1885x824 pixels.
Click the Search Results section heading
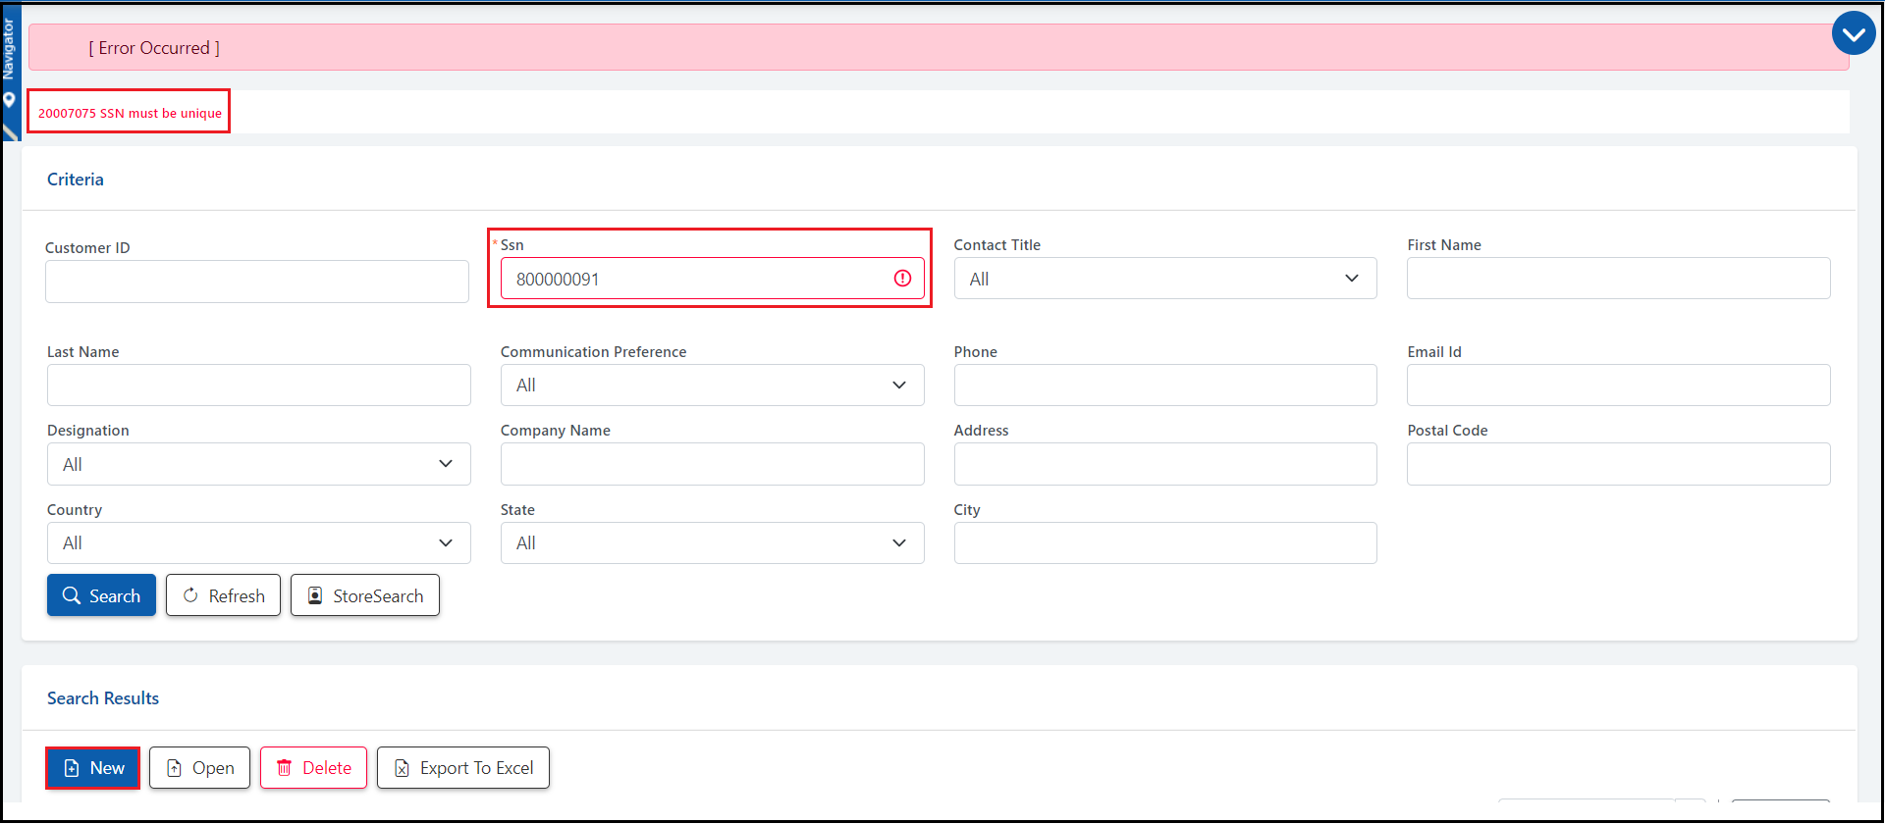(x=103, y=698)
